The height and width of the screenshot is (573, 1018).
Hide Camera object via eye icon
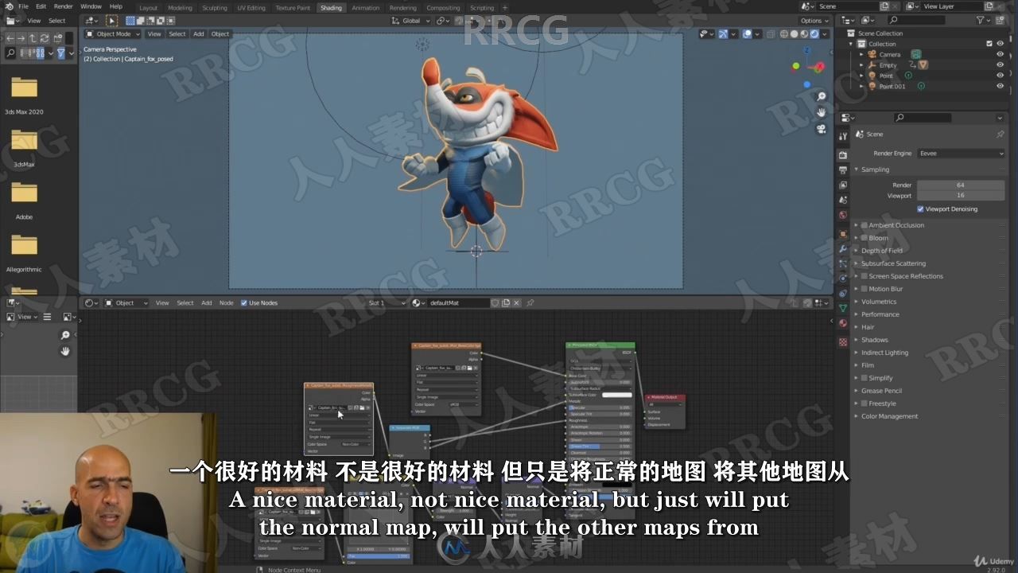[x=1000, y=54]
